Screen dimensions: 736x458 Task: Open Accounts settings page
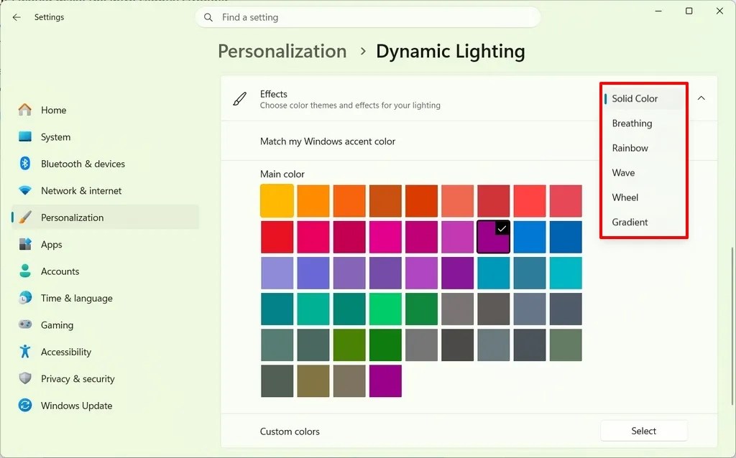click(105, 271)
